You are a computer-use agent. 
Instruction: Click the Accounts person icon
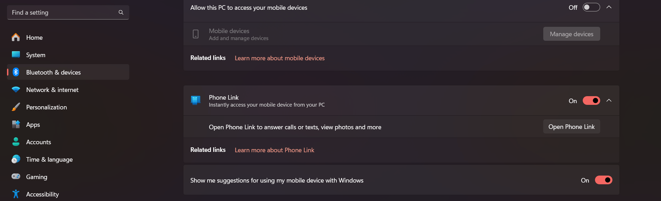click(16, 142)
